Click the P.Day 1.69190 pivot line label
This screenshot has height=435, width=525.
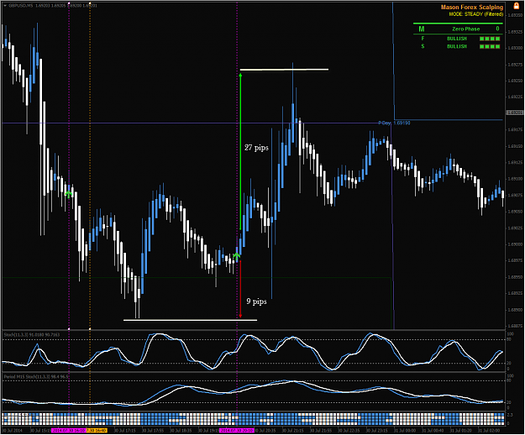coord(394,123)
